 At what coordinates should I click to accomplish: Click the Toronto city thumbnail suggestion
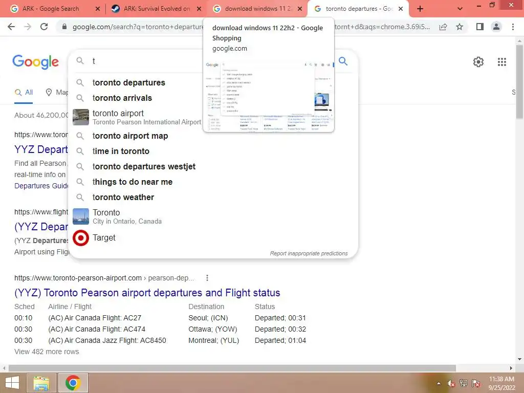(x=81, y=216)
